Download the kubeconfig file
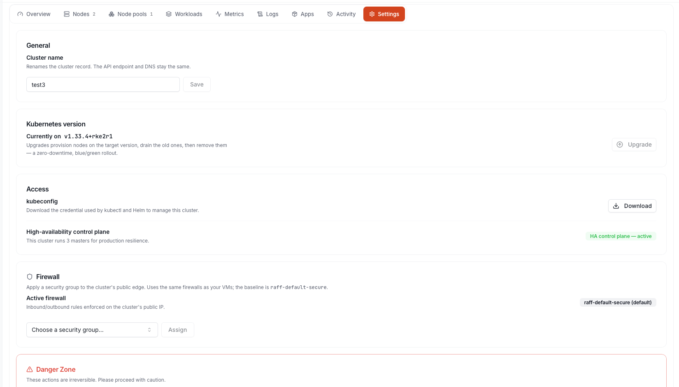 tap(632, 206)
